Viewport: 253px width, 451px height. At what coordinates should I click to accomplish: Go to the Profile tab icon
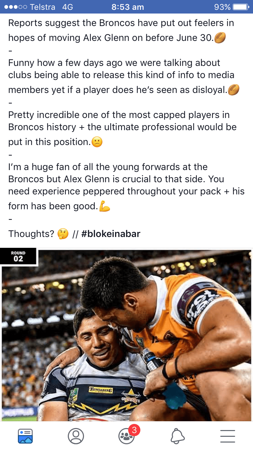coord(76,436)
